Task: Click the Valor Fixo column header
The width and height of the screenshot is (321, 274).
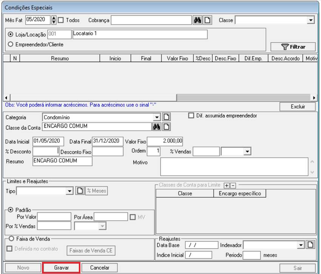Action: coord(177,58)
